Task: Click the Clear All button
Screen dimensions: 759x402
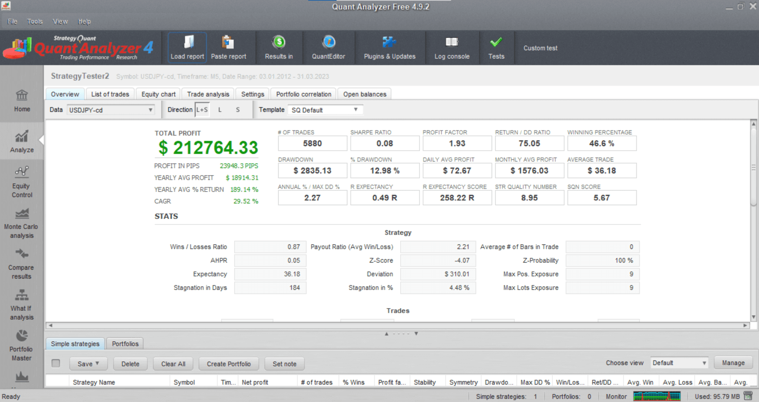Action: tap(172, 364)
